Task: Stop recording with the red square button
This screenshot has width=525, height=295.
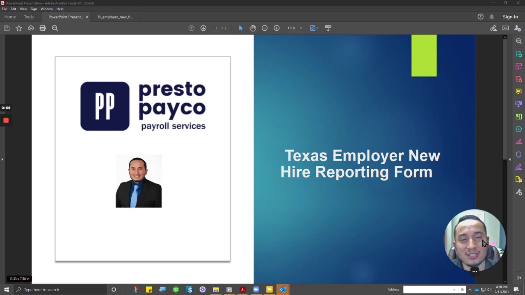Action: [6, 120]
